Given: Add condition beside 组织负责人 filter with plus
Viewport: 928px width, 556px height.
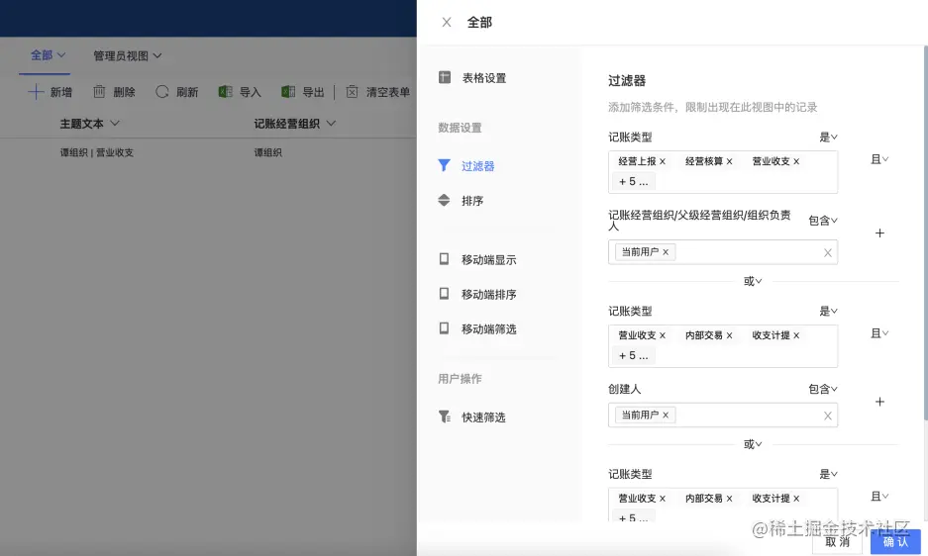Looking at the screenshot, I should click(x=880, y=233).
